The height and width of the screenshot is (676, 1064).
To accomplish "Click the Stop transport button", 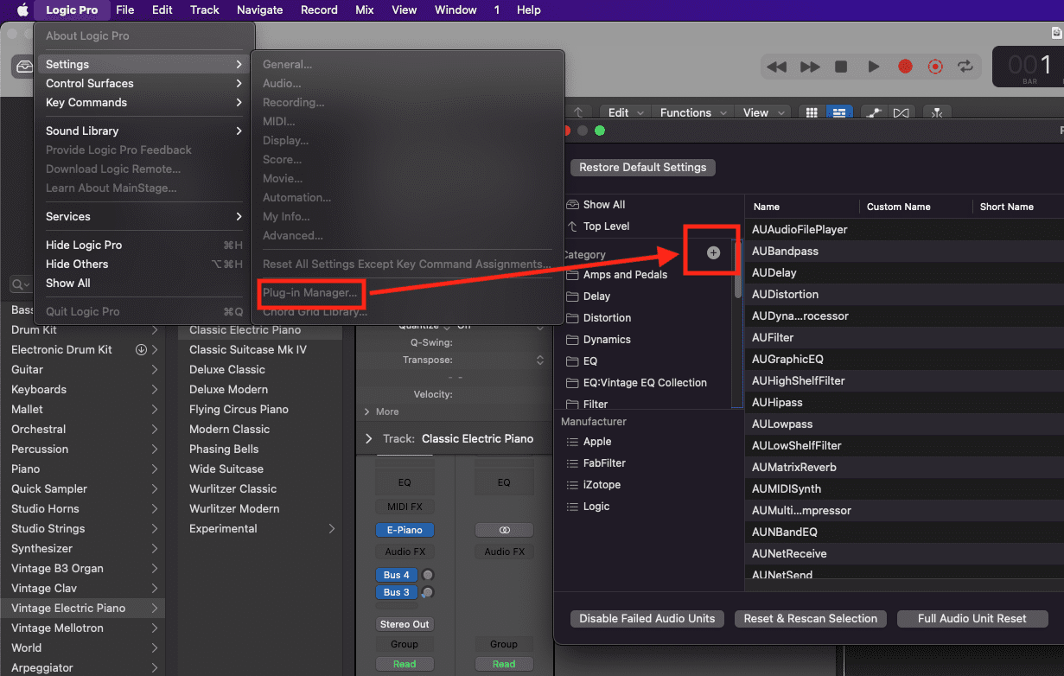I will click(x=841, y=67).
